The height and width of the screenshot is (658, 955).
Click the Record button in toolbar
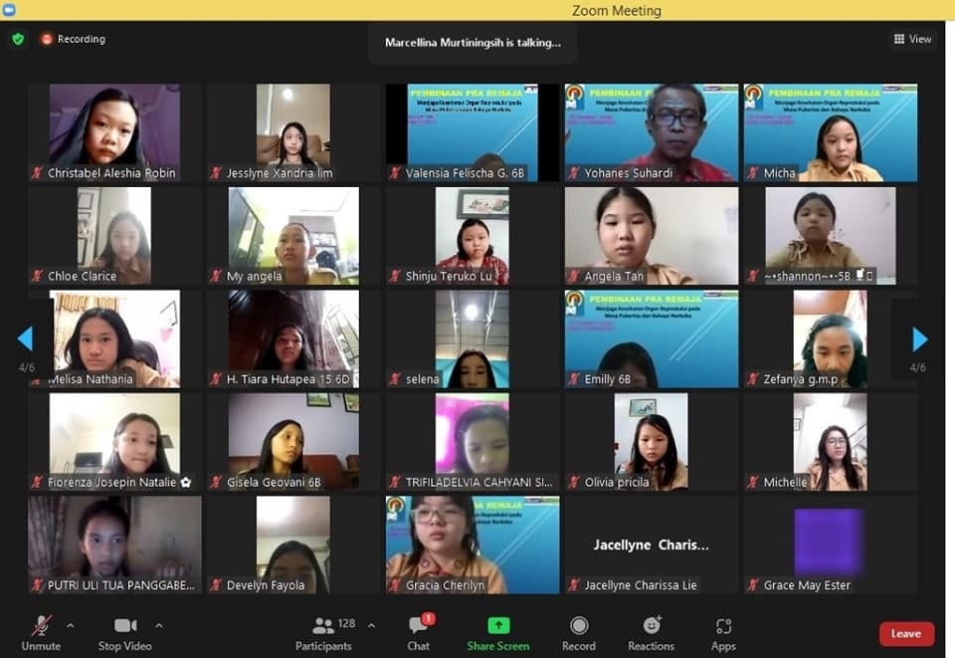tap(578, 626)
